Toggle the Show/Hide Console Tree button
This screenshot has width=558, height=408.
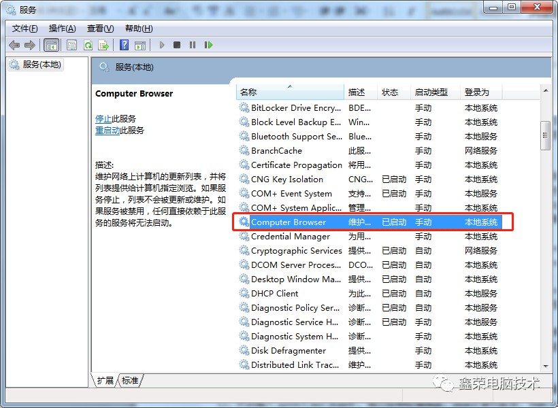coord(51,45)
